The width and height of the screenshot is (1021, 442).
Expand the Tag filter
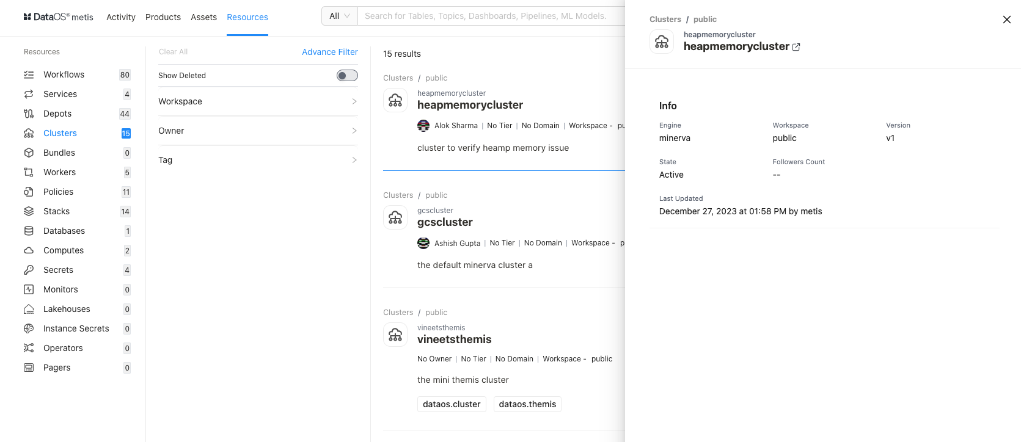tap(258, 160)
